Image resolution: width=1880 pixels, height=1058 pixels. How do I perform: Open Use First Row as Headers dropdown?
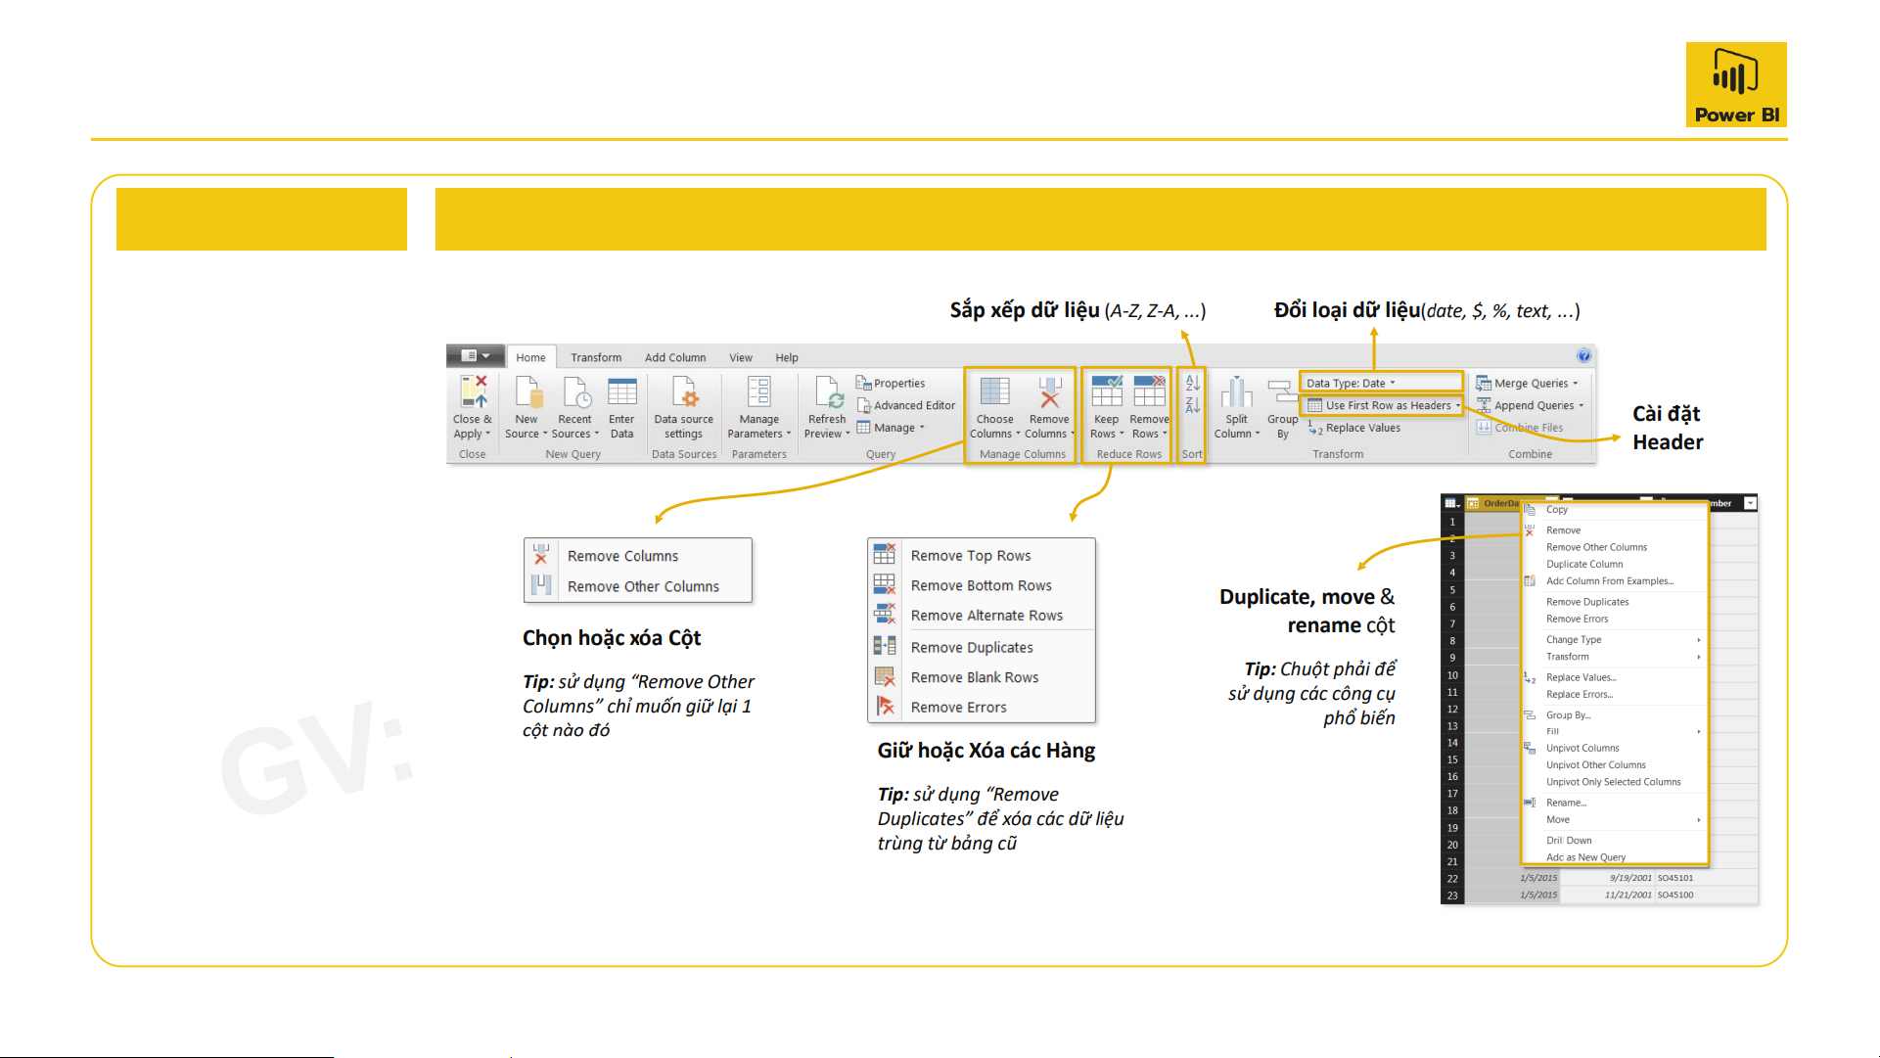pos(1457,406)
